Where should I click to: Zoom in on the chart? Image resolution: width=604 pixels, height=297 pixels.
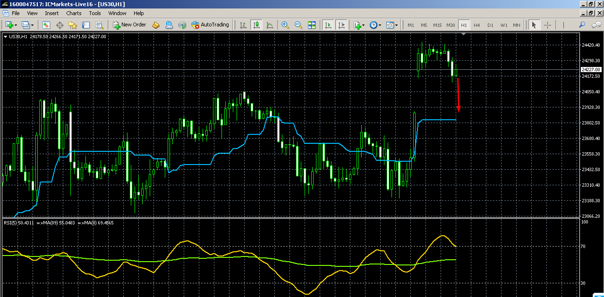tap(285, 25)
